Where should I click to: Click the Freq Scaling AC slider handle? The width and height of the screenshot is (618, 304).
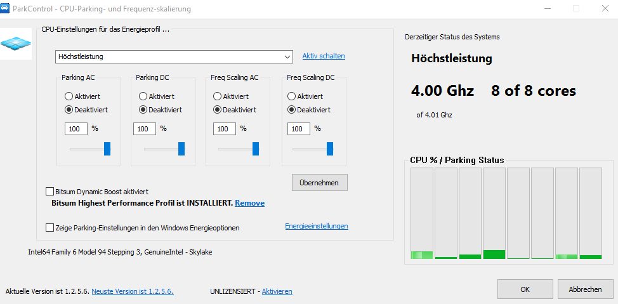[256, 149]
